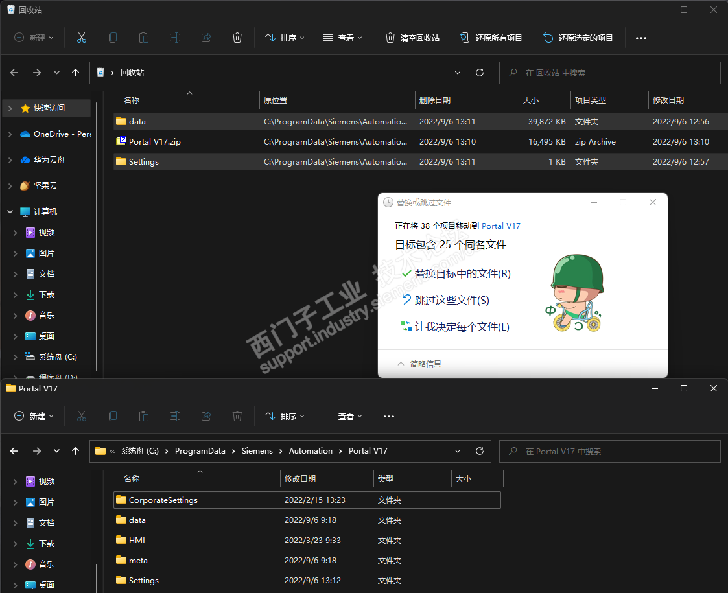This screenshot has height=593, width=728.
Task: Collapse 计算机 node in sidebar
Action: coord(10,211)
